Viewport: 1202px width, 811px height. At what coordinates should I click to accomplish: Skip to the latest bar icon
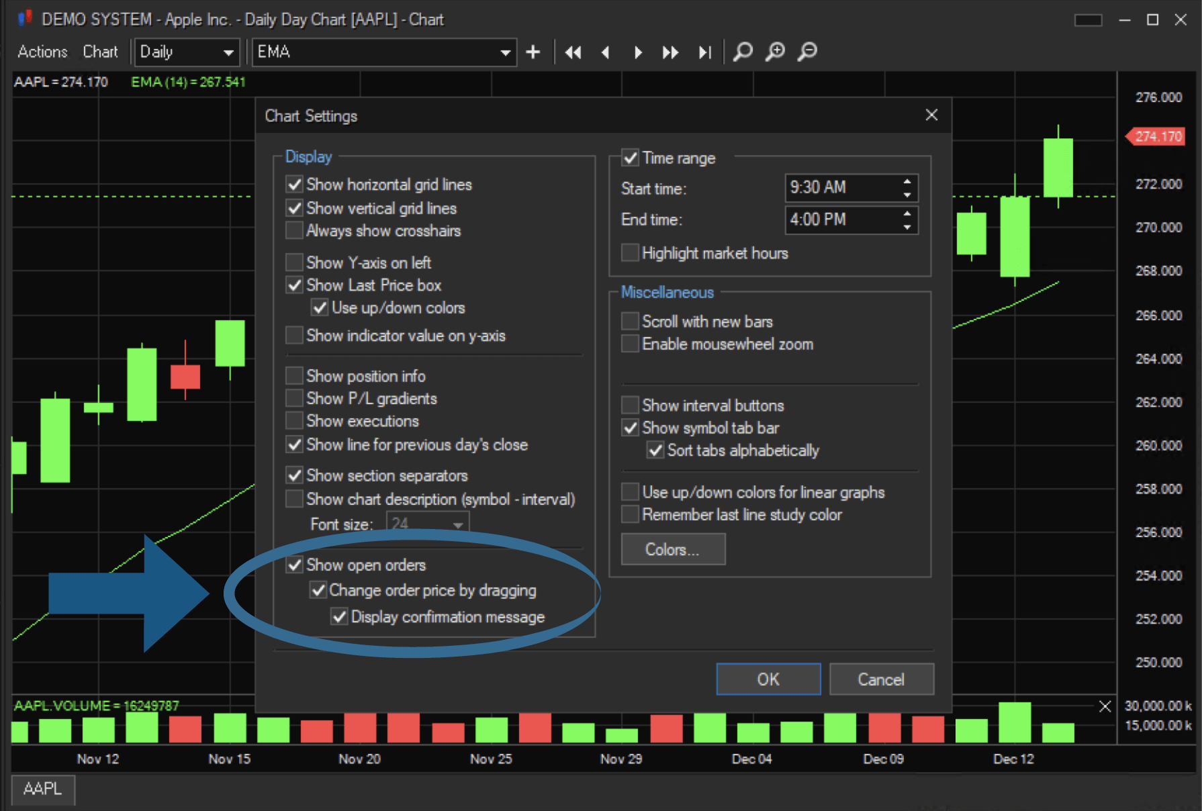point(704,52)
